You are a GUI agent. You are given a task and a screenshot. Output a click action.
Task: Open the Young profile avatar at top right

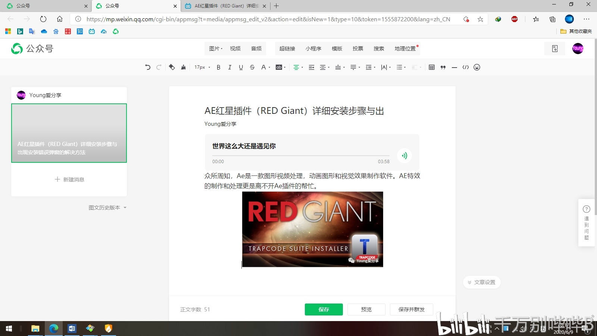(578, 49)
